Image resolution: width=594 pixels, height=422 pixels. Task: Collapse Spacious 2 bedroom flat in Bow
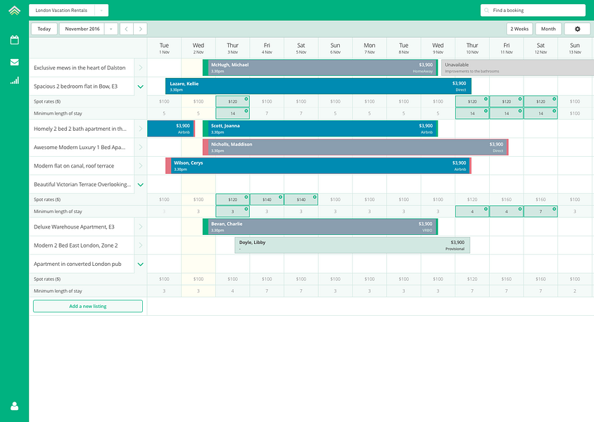[141, 87]
